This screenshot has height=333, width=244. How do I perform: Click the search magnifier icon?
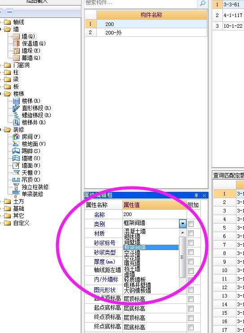click(x=203, y=3)
